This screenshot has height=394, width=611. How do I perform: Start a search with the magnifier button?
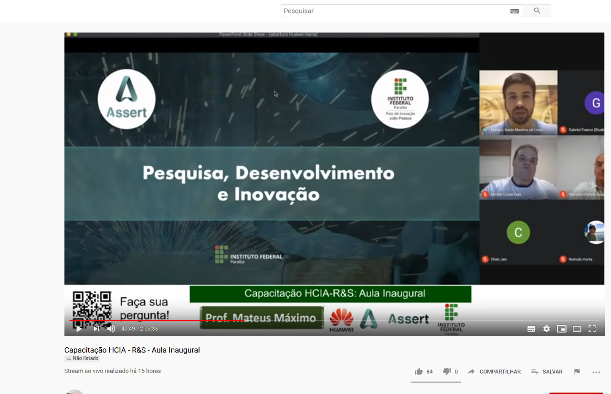[537, 10]
